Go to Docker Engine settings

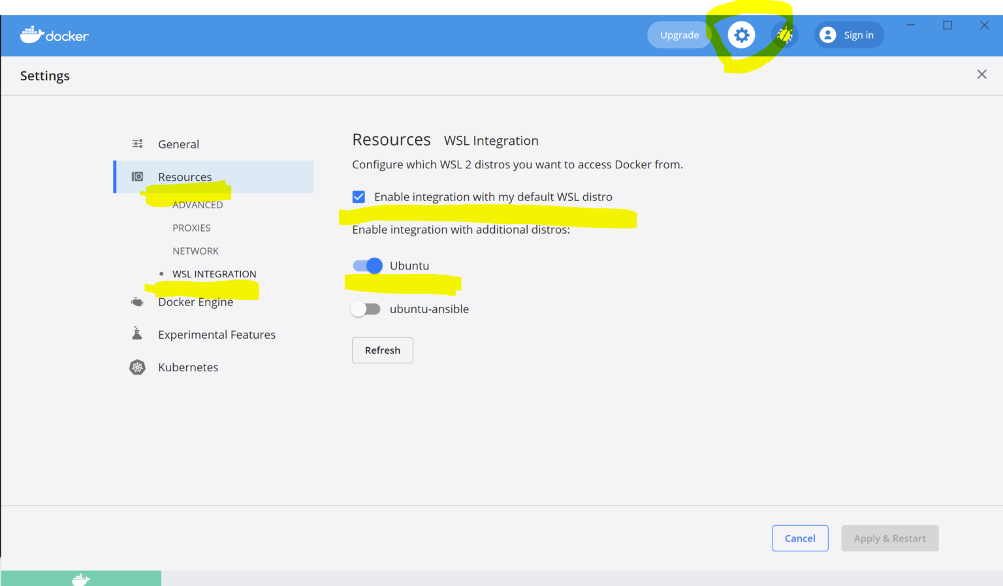click(195, 302)
